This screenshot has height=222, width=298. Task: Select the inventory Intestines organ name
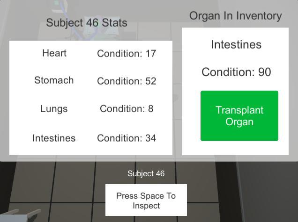pos(236,45)
